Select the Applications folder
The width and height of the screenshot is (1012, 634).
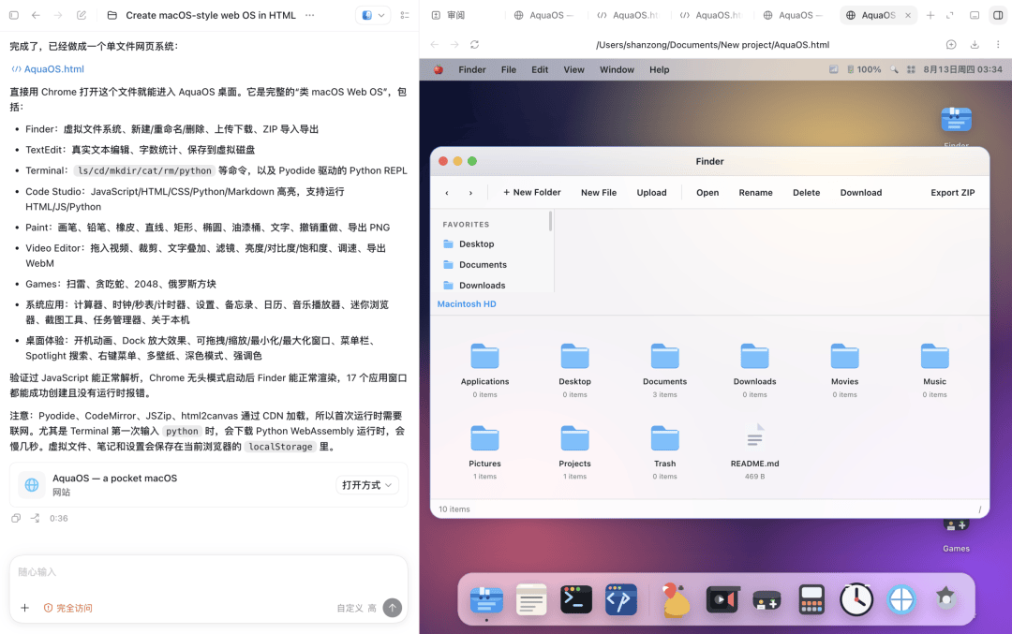[484, 370]
